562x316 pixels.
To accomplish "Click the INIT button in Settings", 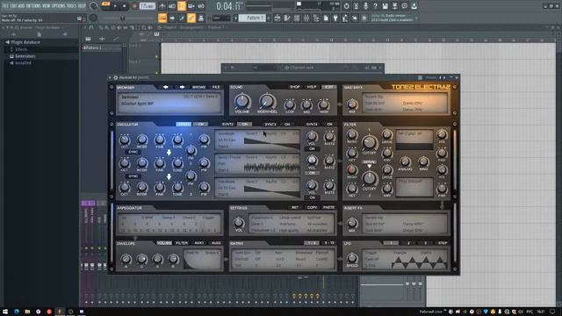I will pyautogui.click(x=295, y=207).
